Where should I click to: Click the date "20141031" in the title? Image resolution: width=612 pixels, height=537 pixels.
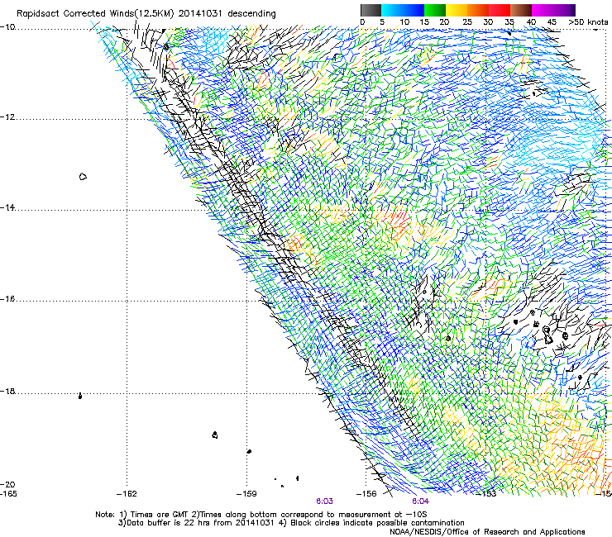click(200, 14)
